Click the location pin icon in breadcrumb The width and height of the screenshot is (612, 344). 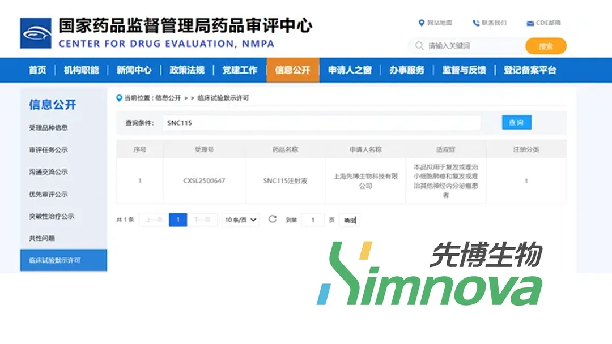coord(119,98)
